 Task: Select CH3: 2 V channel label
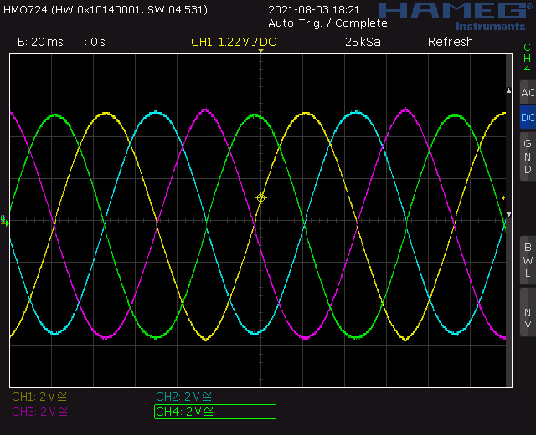(x=39, y=412)
